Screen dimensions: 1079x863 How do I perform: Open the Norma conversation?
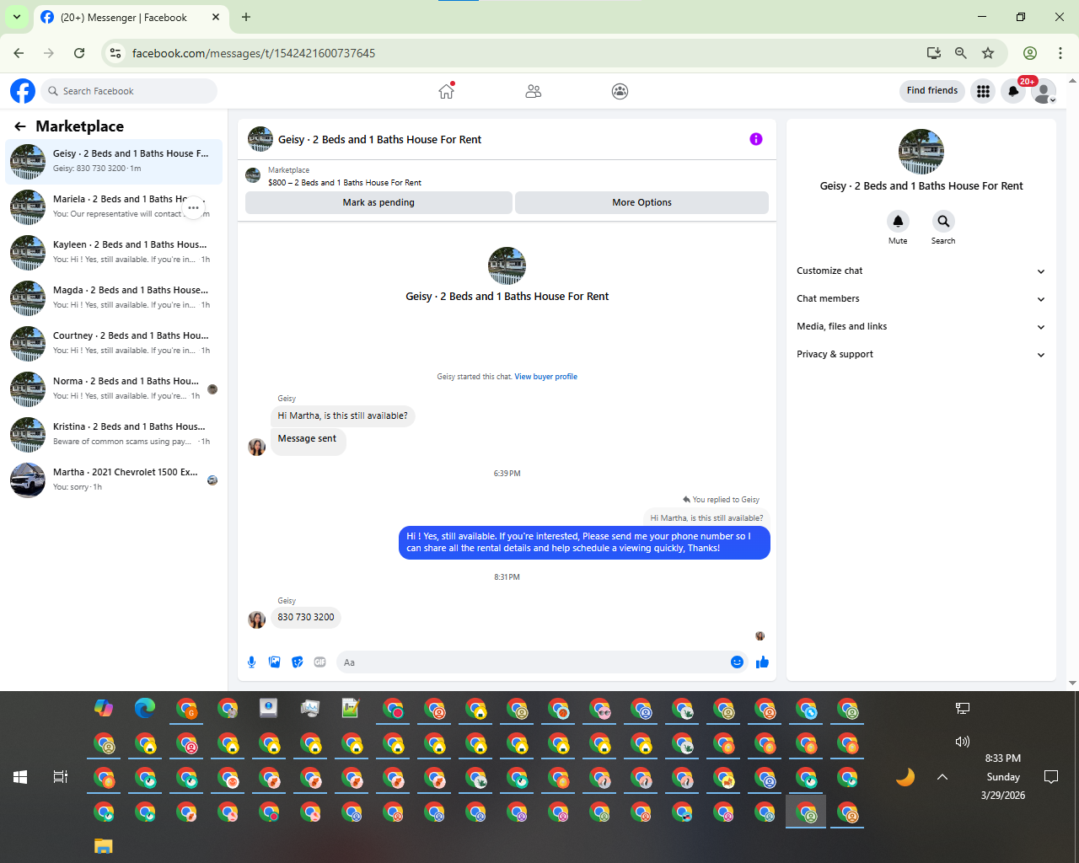(114, 389)
